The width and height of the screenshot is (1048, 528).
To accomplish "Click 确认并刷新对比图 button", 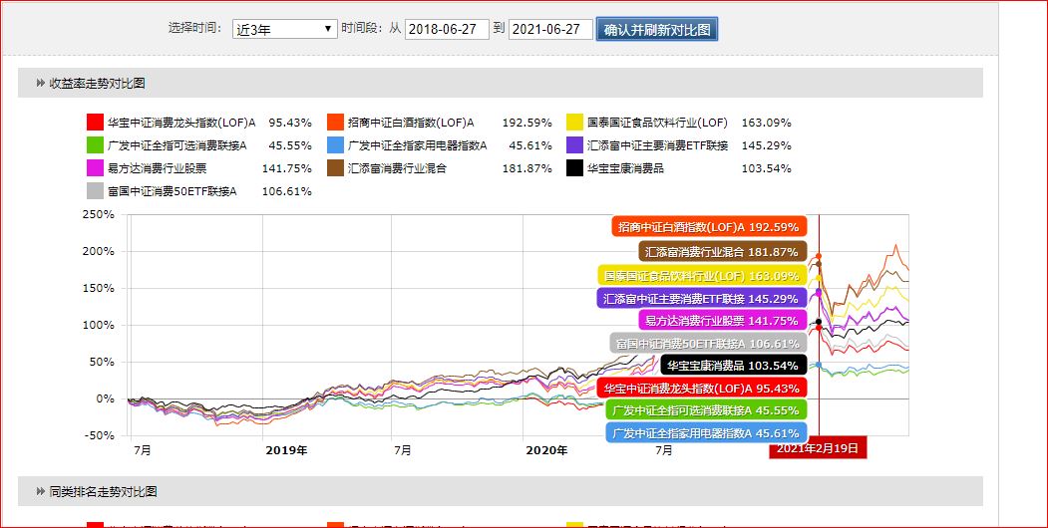I will [x=657, y=29].
